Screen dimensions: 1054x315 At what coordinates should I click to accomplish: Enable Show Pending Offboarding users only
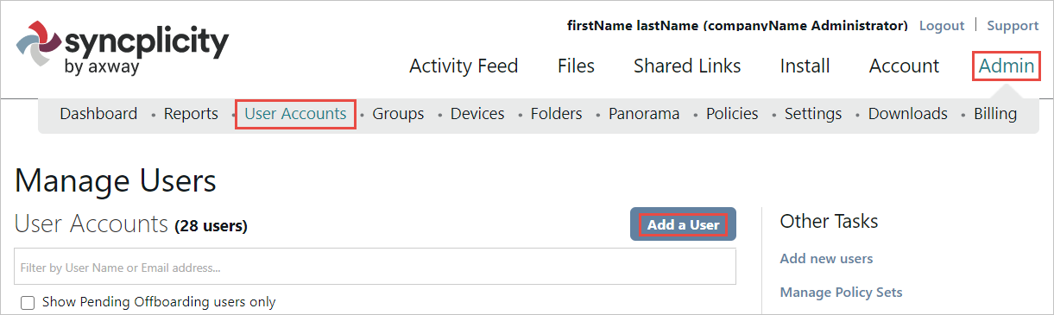click(28, 302)
